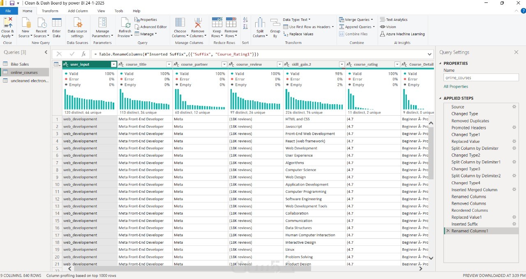Sort ascending with the A-Z icon

245,20
